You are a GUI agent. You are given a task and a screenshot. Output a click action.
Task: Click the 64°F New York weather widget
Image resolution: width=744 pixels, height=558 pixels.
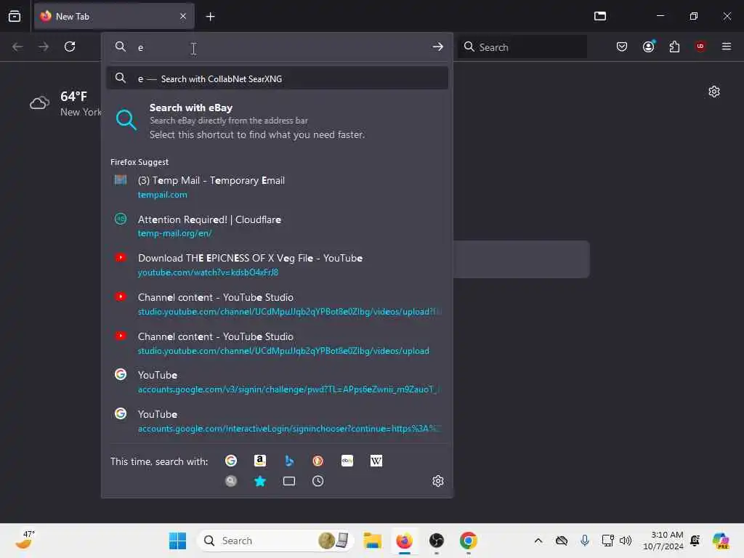point(65,103)
